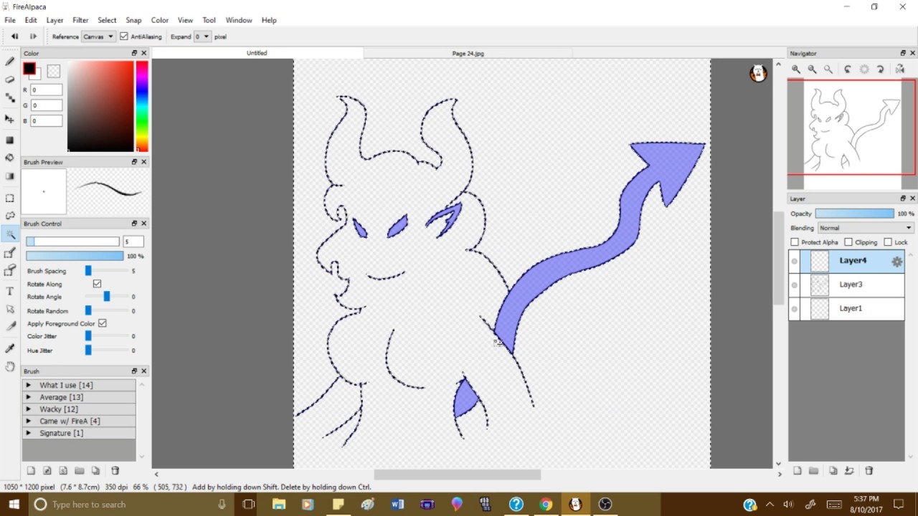Select the Select Pen tool
This screenshot has width=918, height=516.
point(10,252)
